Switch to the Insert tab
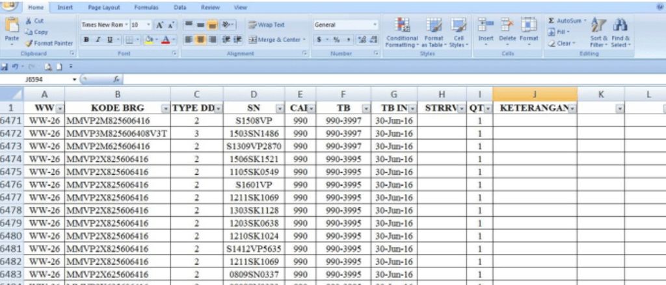666x285 pixels. (64, 7)
